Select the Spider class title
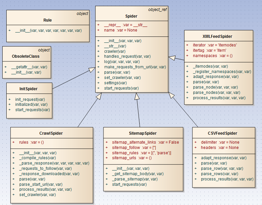 131,16
